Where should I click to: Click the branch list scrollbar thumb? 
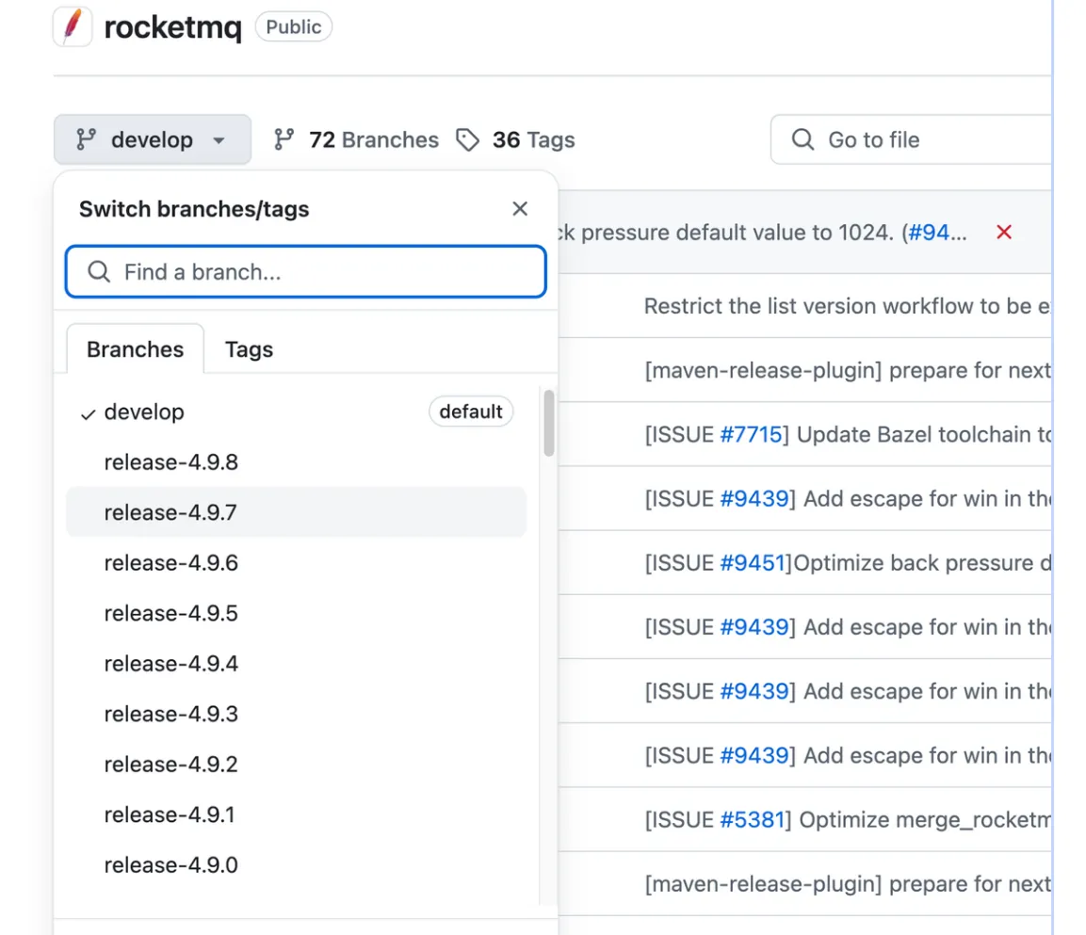point(548,423)
